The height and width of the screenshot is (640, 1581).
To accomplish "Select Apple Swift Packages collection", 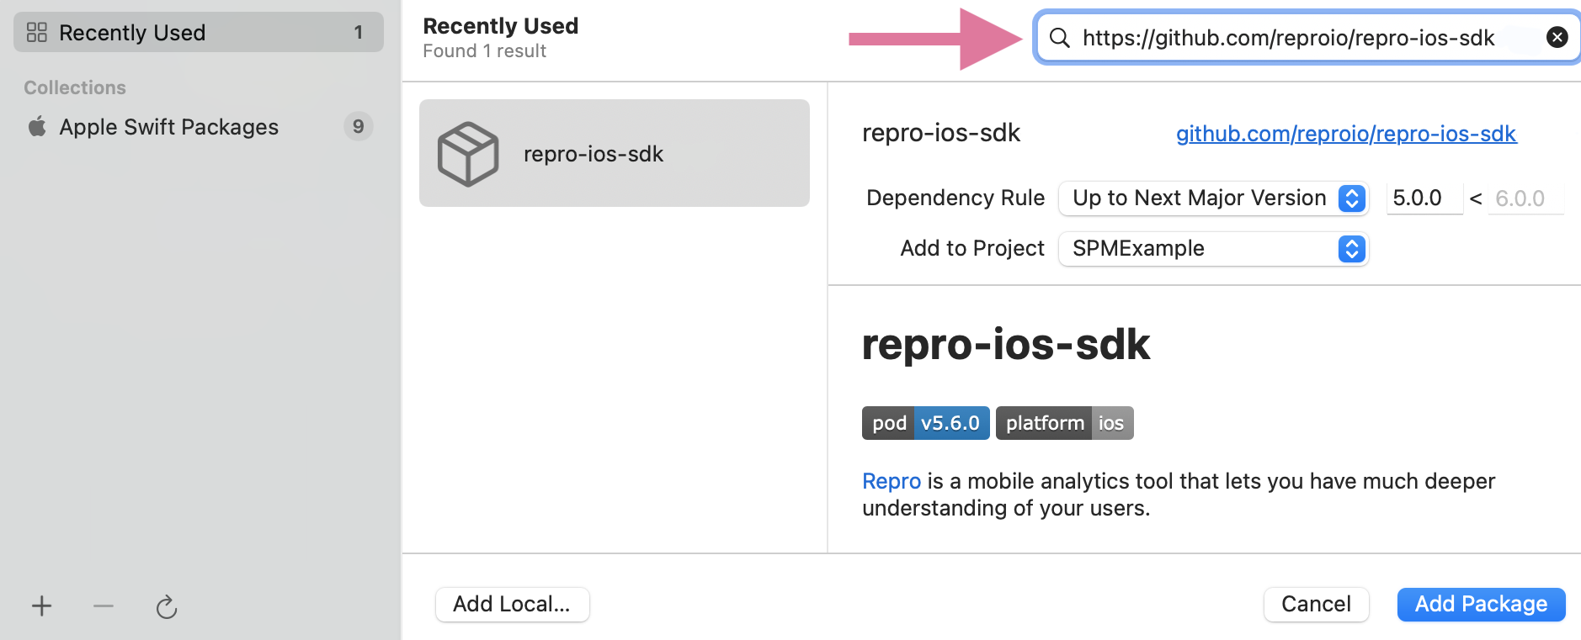I will click(x=199, y=126).
